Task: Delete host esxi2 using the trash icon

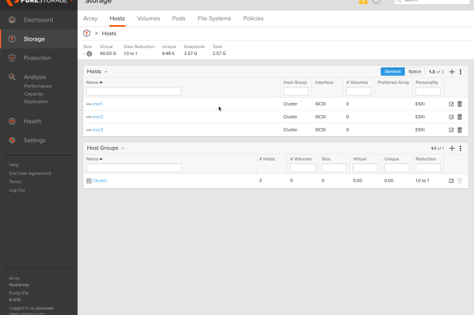Action: point(460,117)
